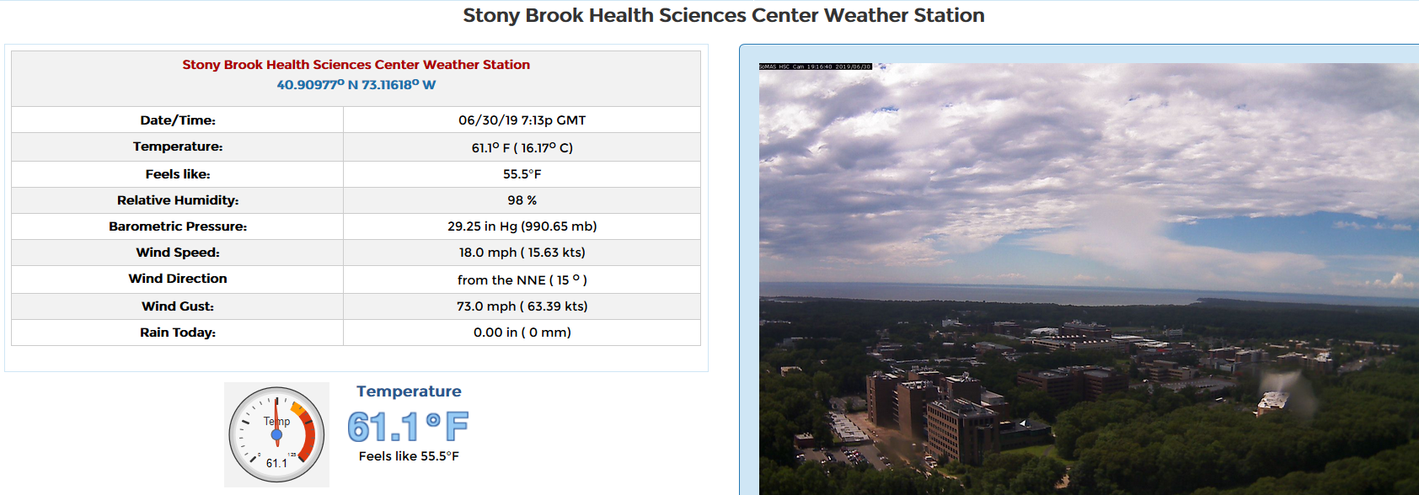This screenshot has width=1419, height=495.
Task: Click the Barometric Pressure label
Action: tap(178, 226)
